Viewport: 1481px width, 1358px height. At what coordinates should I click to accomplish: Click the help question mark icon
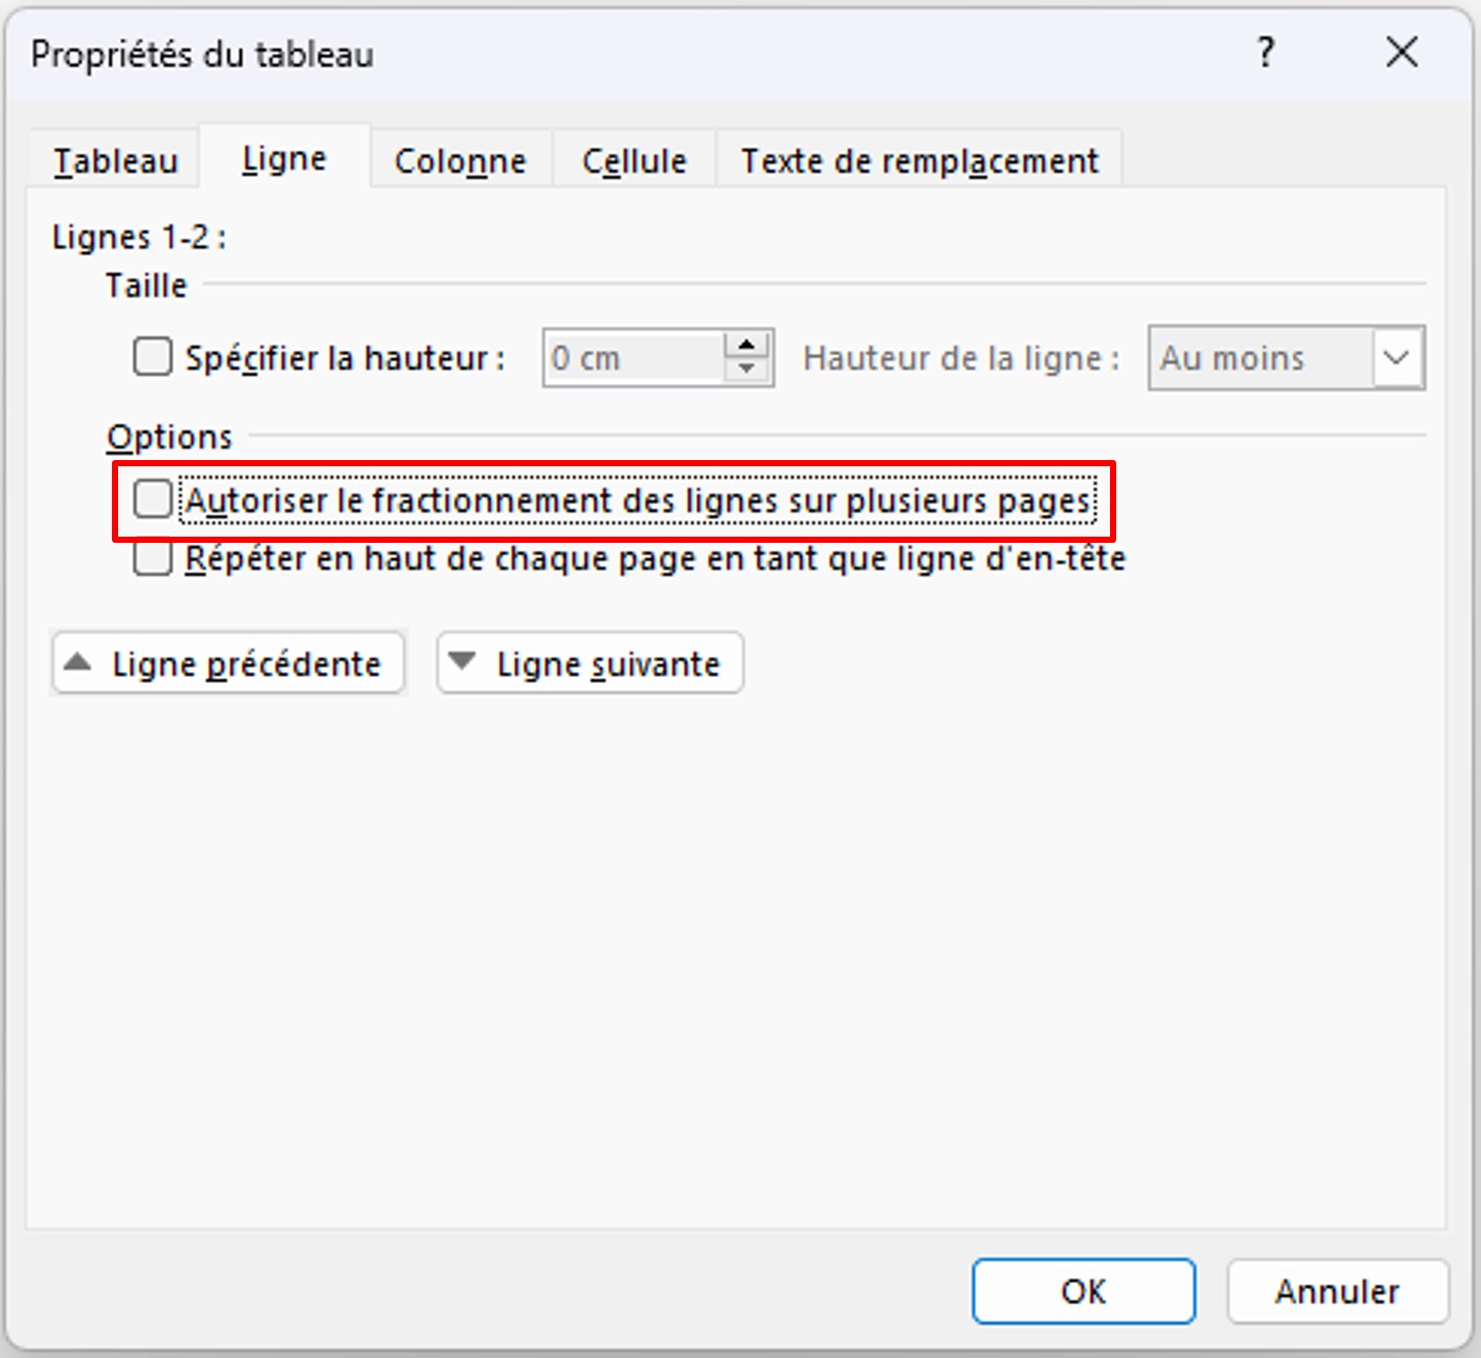pos(1265,54)
